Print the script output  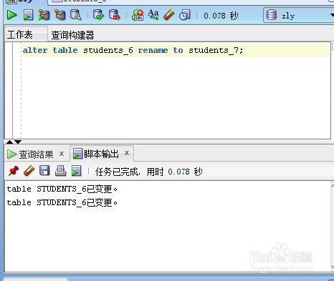60,171
